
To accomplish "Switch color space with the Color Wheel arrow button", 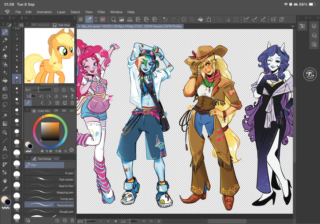I will tap(72, 150).
